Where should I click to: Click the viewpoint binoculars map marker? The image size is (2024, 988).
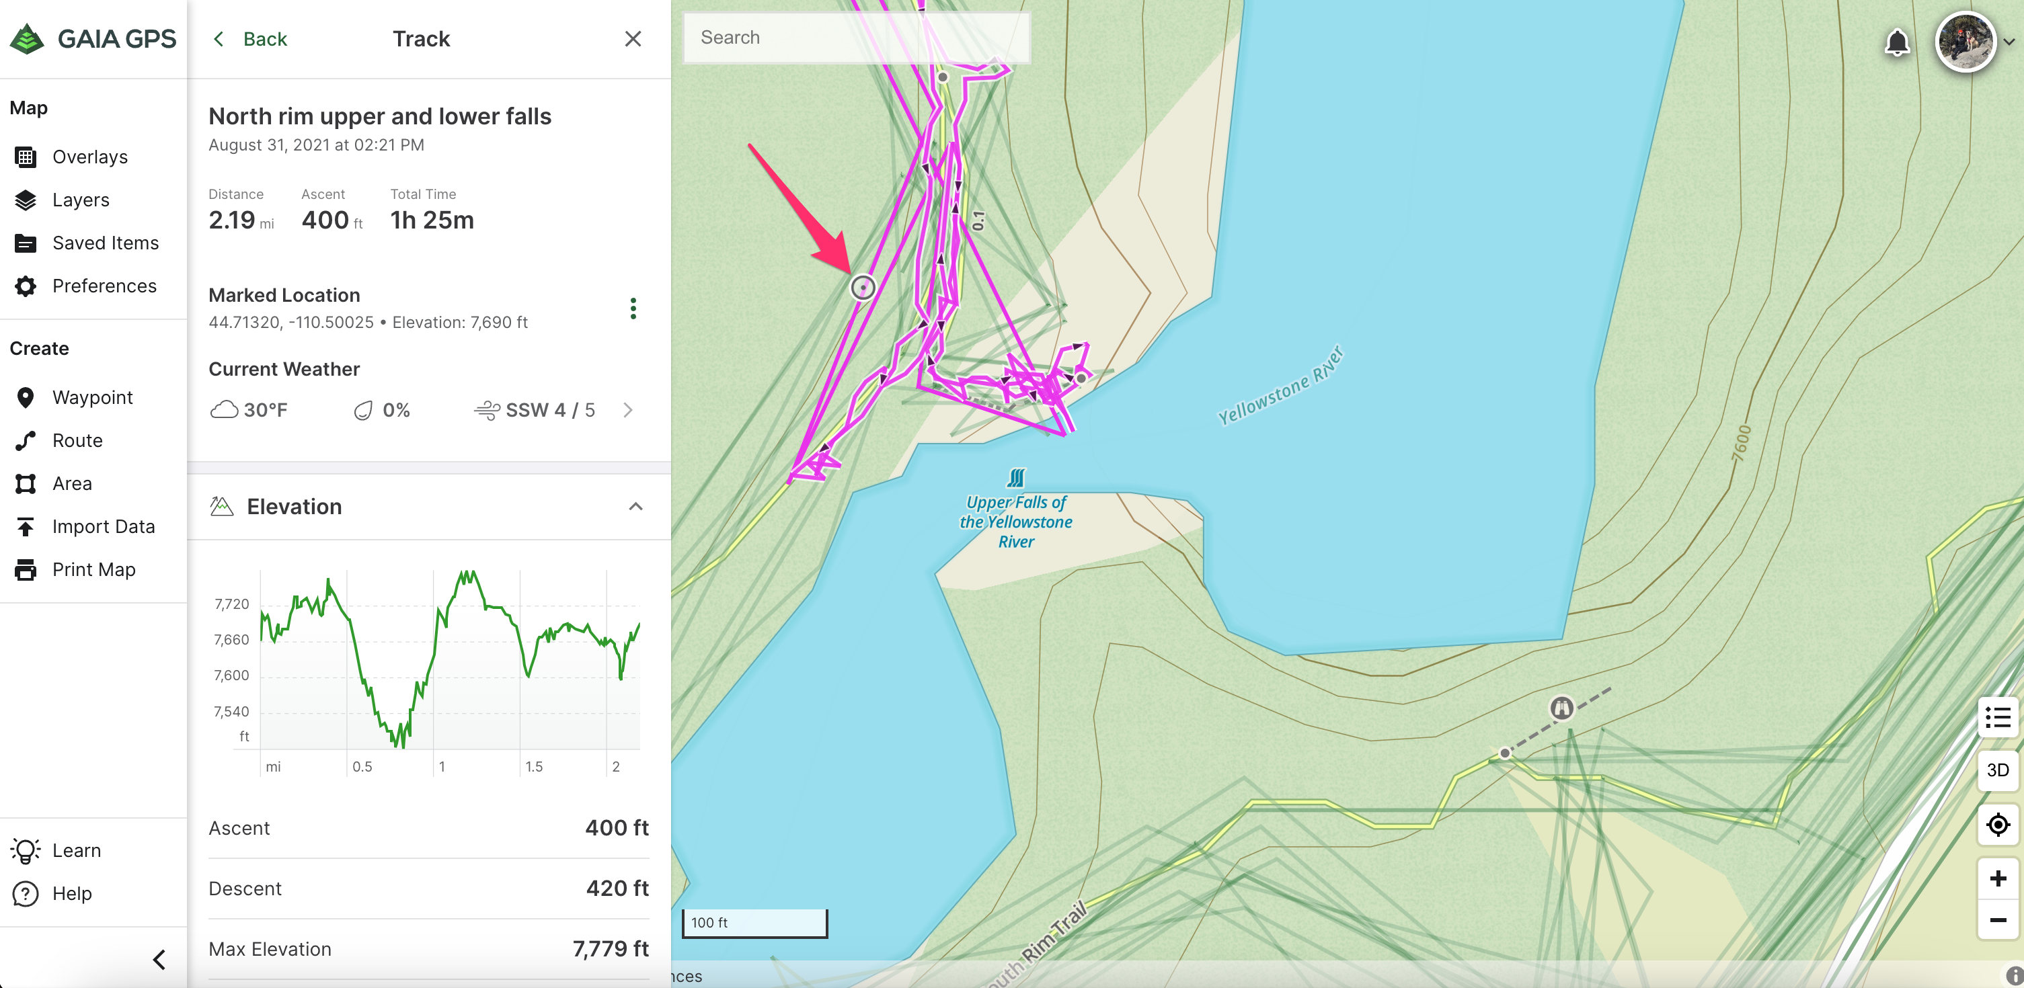(x=1561, y=708)
